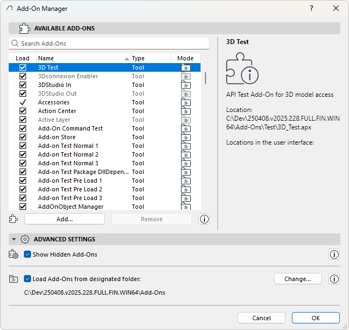
Task: Click the mode folder icon for Accessories
Action: 186,102
